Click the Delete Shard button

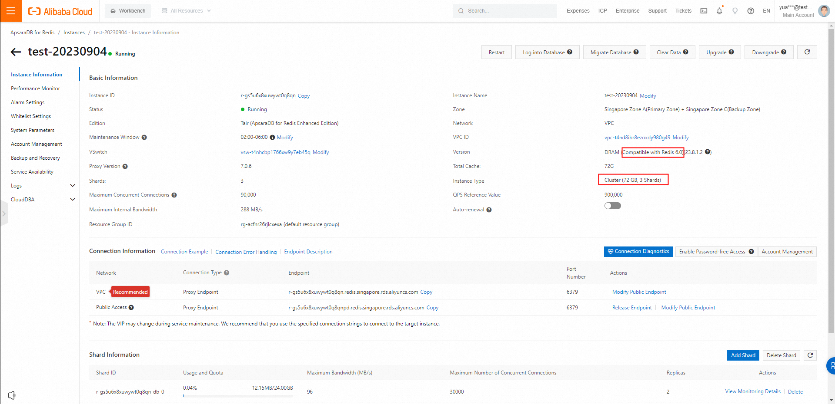782,355
